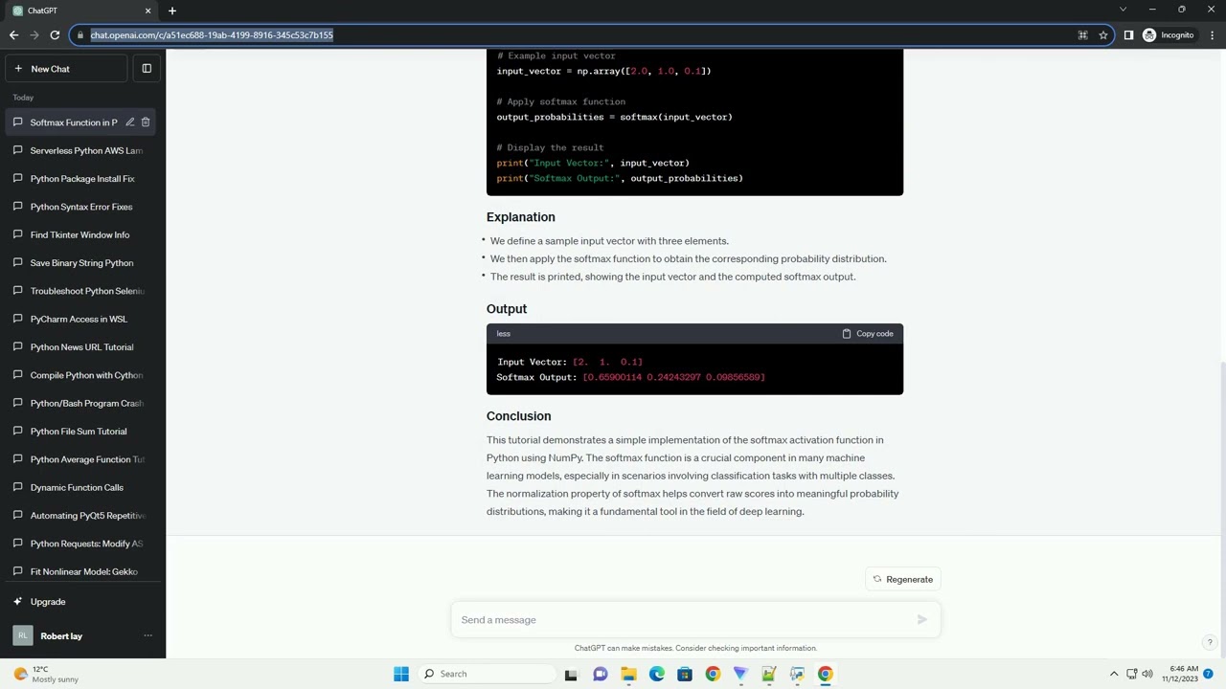Regenerate the ChatGPT response
Screen dimensions: 1226x689
[x=902, y=580]
